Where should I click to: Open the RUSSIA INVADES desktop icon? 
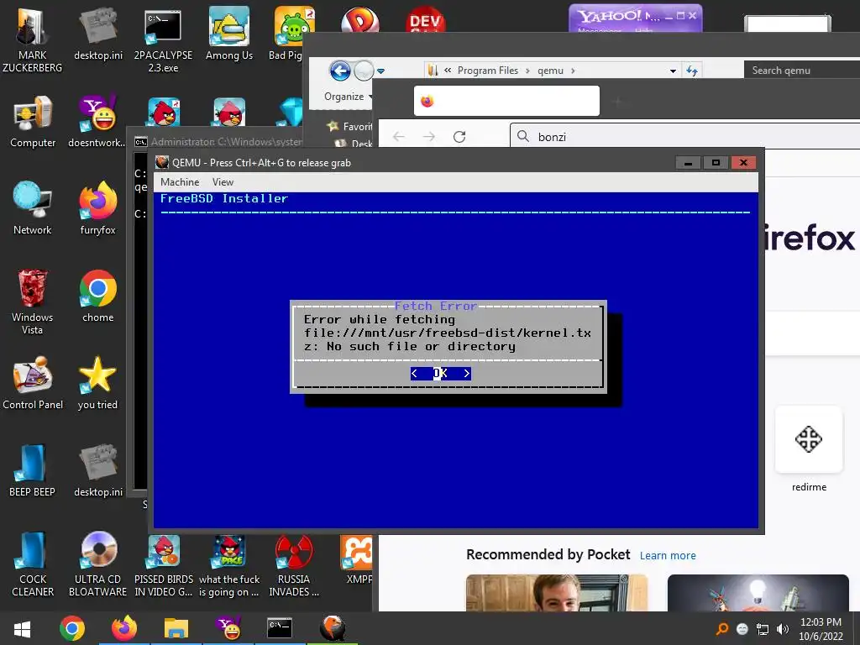point(293,565)
